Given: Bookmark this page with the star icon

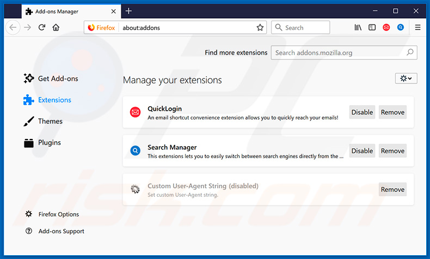Looking at the screenshot, I should point(260,27).
